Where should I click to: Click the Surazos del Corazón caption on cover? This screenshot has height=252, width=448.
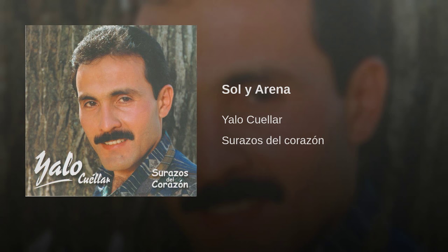(x=170, y=179)
